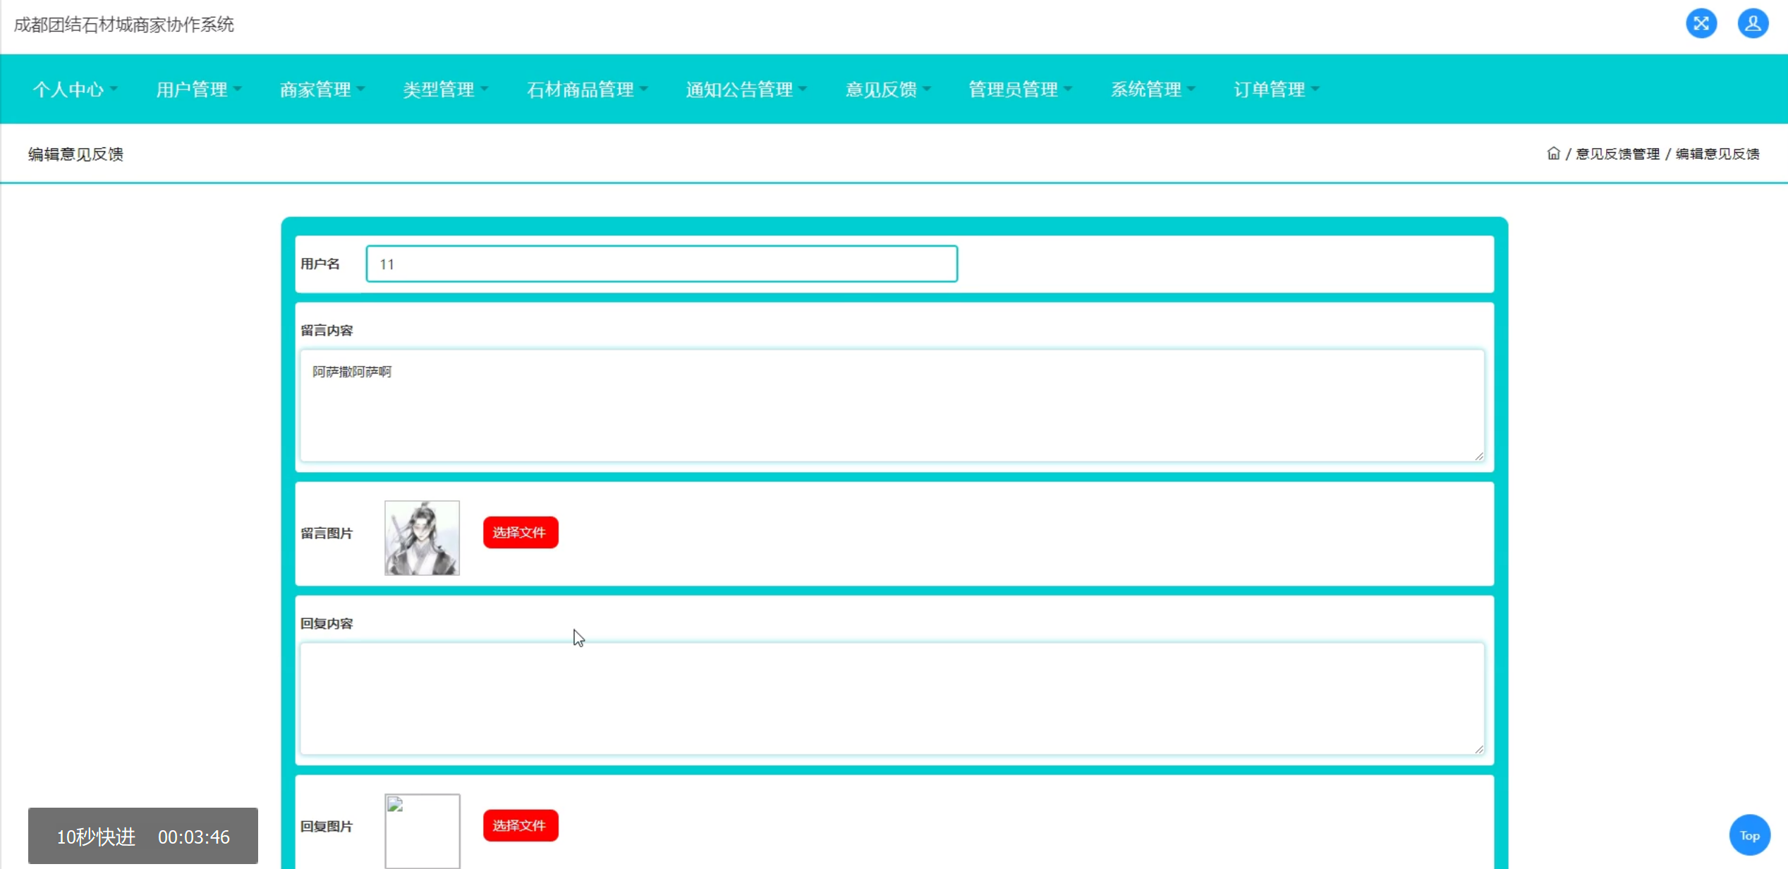Expand the 商家管理 dropdown menu
Image resolution: width=1788 pixels, height=869 pixels.
coord(322,90)
